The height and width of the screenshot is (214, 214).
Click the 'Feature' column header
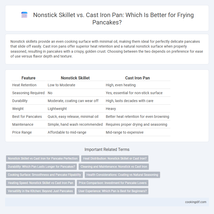pos(29,78)
